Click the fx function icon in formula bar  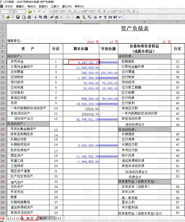[35, 12]
